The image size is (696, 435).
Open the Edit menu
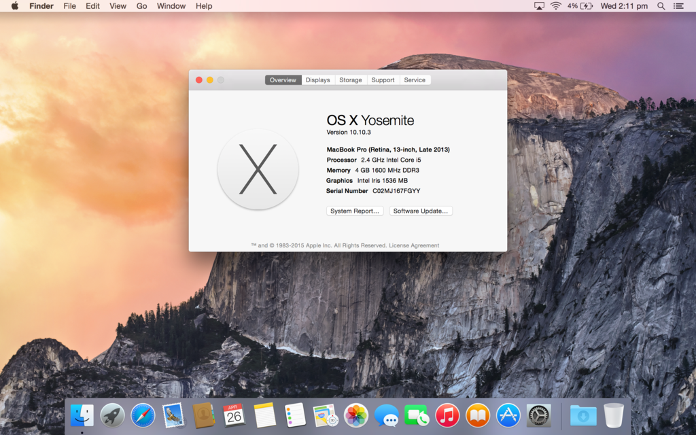coord(92,5)
